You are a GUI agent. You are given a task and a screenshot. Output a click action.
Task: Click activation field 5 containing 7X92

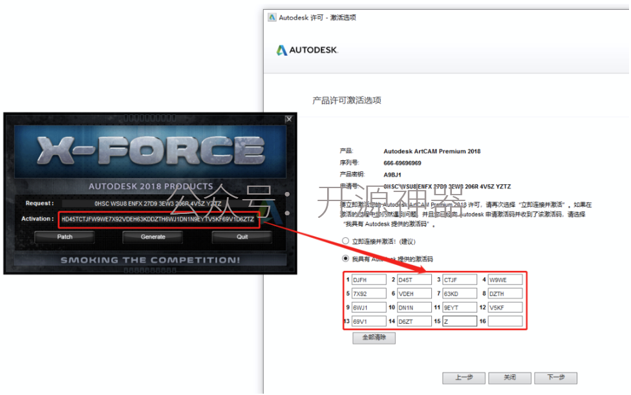(369, 294)
